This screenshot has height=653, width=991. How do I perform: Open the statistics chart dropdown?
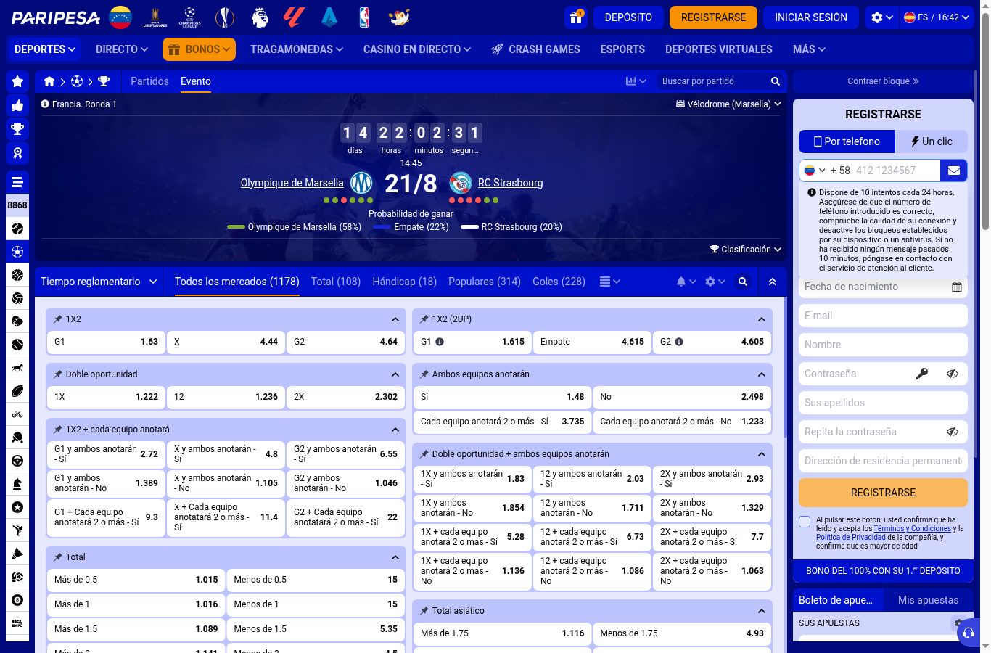[636, 81]
